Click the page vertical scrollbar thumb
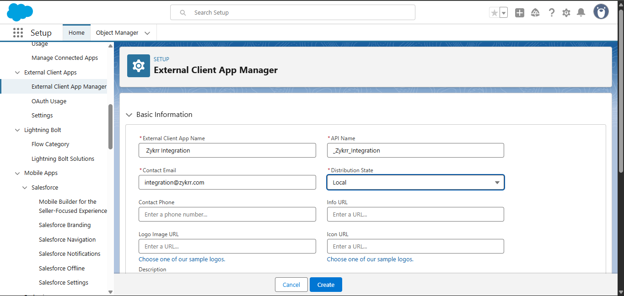 (x=621, y=90)
